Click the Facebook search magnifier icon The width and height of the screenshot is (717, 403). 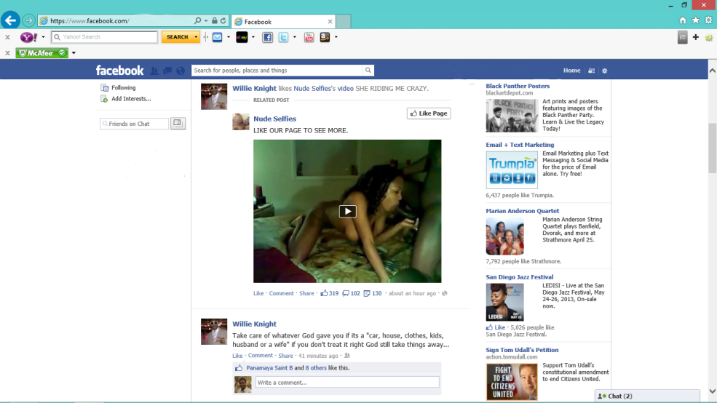pos(368,71)
